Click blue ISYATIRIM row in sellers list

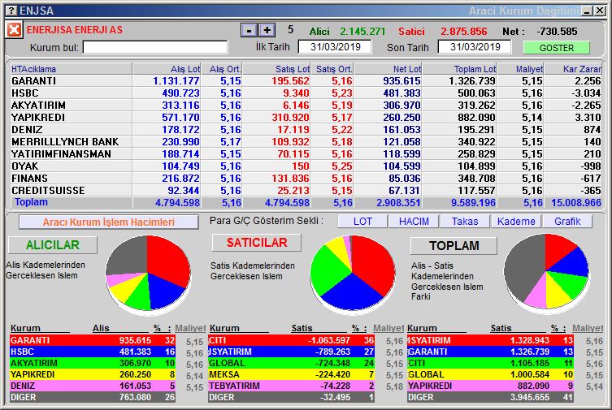[292, 352]
